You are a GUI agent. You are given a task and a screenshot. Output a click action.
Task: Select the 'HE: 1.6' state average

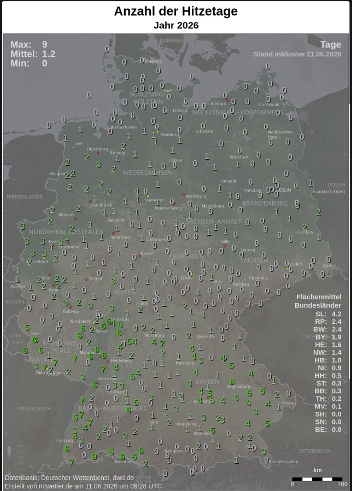pyautogui.click(x=328, y=345)
